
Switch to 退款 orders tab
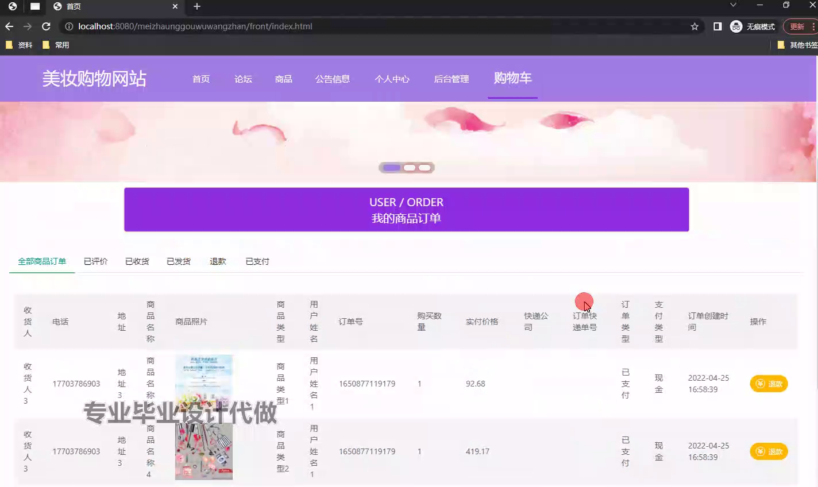pyautogui.click(x=218, y=261)
